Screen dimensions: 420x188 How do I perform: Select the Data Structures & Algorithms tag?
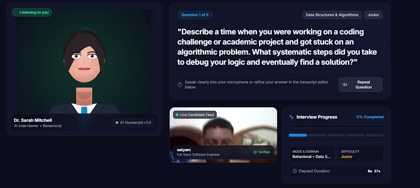coord(332,15)
